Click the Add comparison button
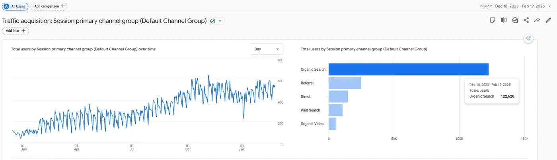This screenshot has width=557, height=160. coord(49,6)
